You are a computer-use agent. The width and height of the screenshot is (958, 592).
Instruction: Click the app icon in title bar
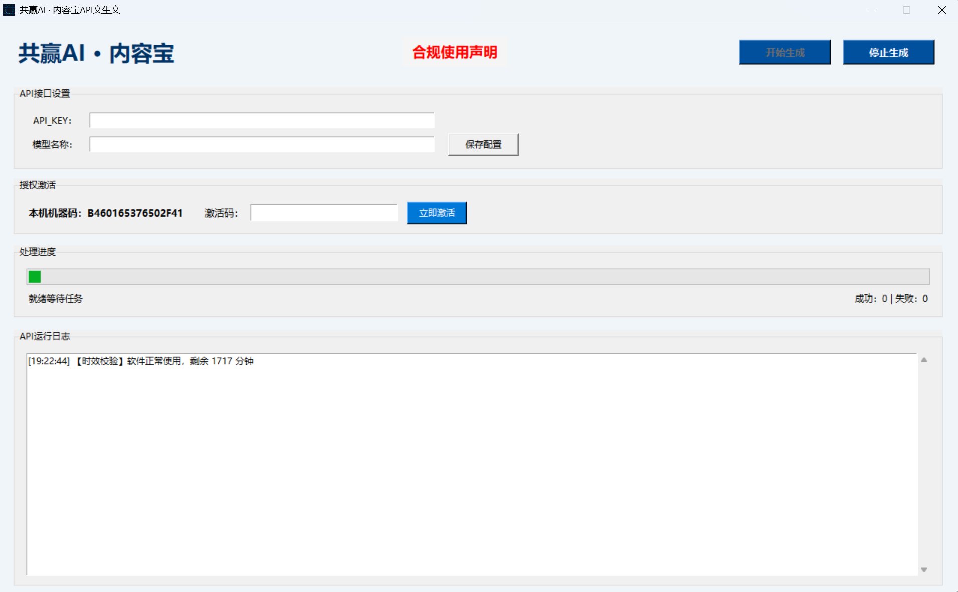coord(9,10)
